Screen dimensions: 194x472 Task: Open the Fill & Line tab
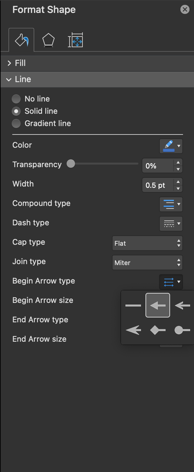coord(21,40)
